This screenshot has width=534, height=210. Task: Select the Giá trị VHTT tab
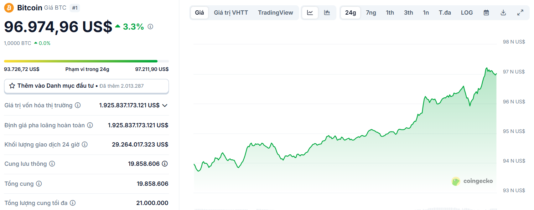231,13
